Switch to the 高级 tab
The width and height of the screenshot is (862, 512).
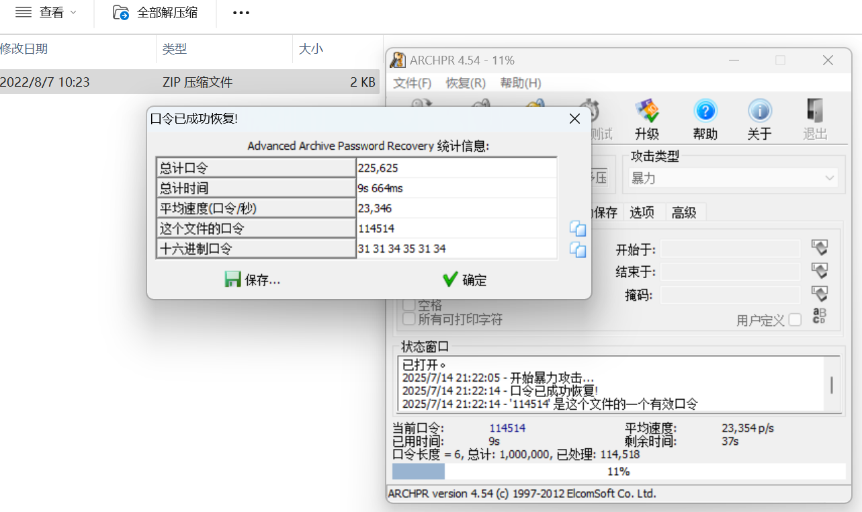coord(684,212)
